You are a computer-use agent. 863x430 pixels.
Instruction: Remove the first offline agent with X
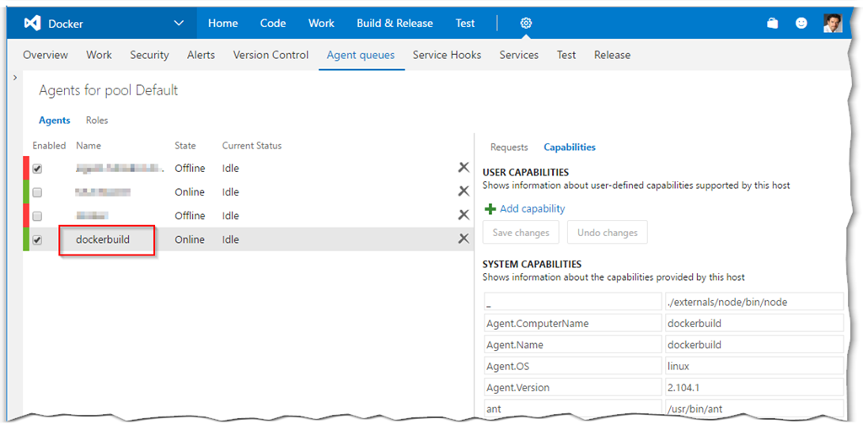click(x=464, y=168)
